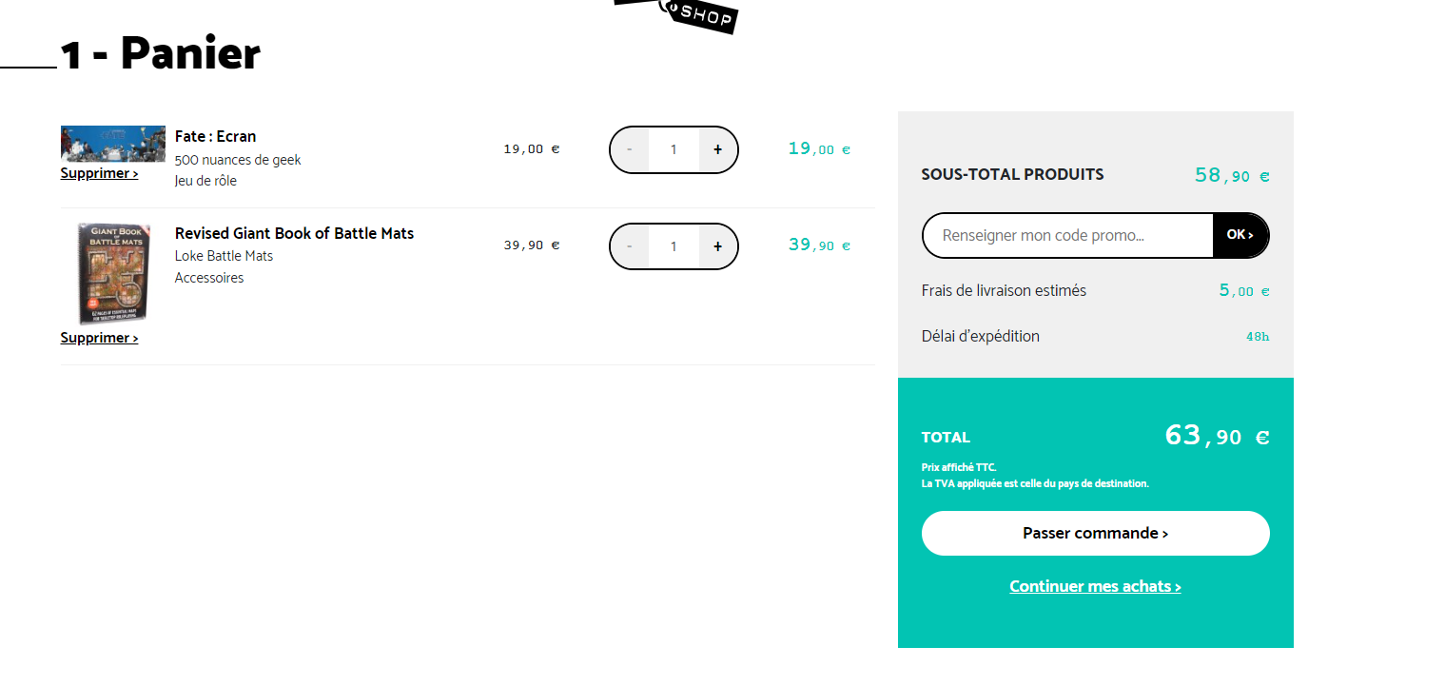Click the Loke Battle Mats publisher text
The height and width of the screenshot is (686, 1445).
[x=224, y=256]
